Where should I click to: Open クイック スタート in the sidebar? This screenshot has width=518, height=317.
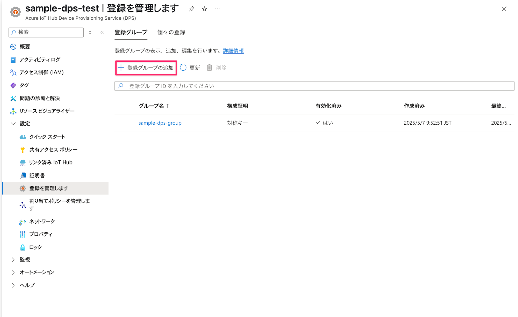click(47, 137)
